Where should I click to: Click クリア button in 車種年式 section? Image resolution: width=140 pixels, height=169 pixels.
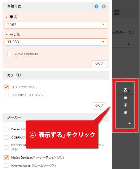click(x=99, y=64)
